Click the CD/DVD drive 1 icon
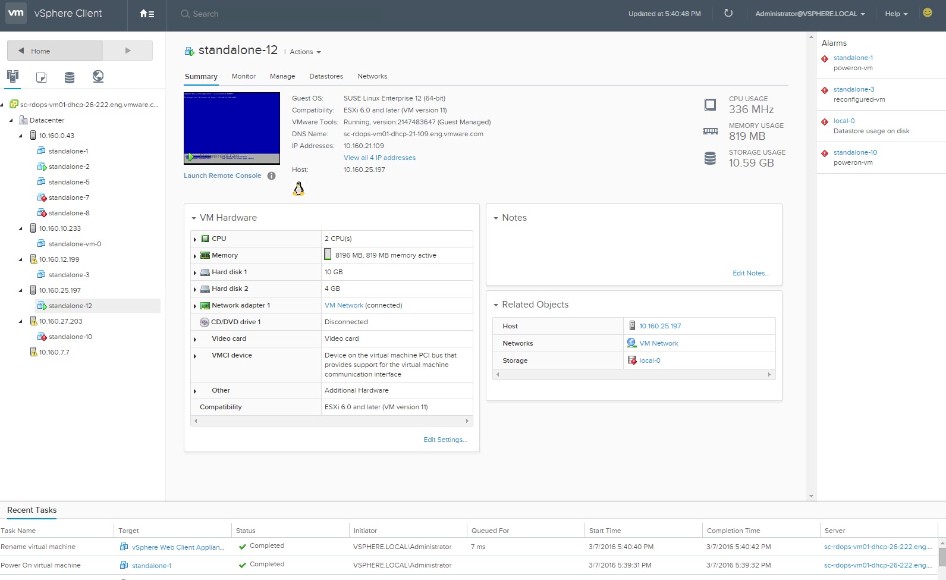This screenshot has height=580, width=946. coord(205,322)
